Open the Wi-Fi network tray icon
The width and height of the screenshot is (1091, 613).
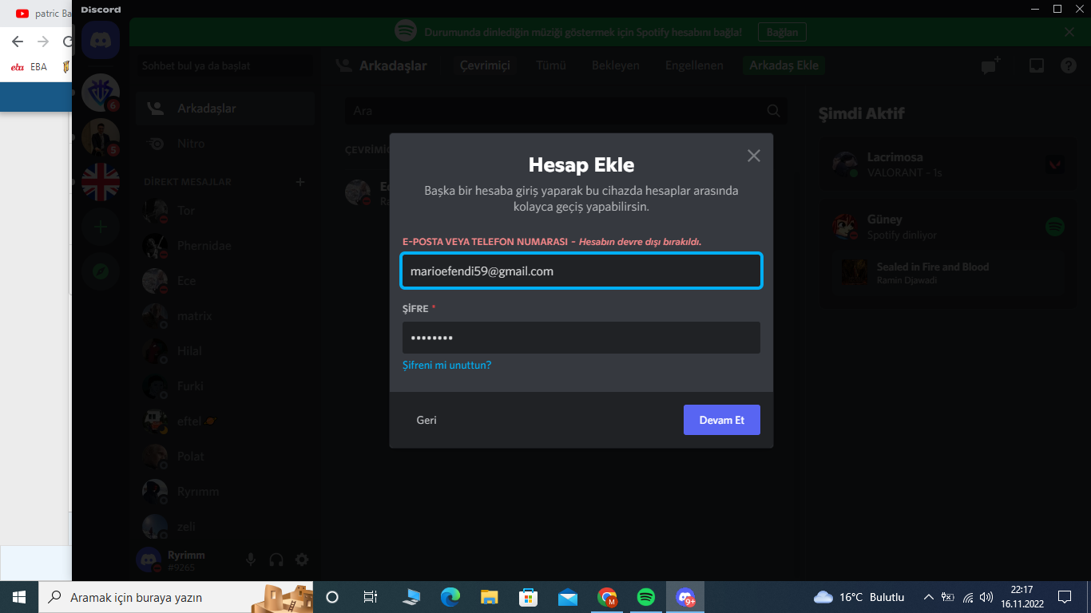(x=968, y=597)
